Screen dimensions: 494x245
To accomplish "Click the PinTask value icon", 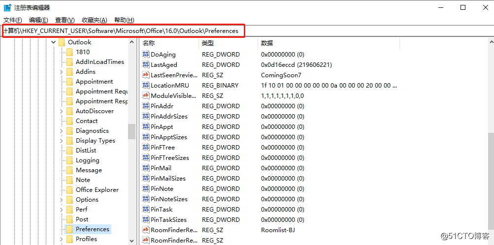I will [146, 209].
